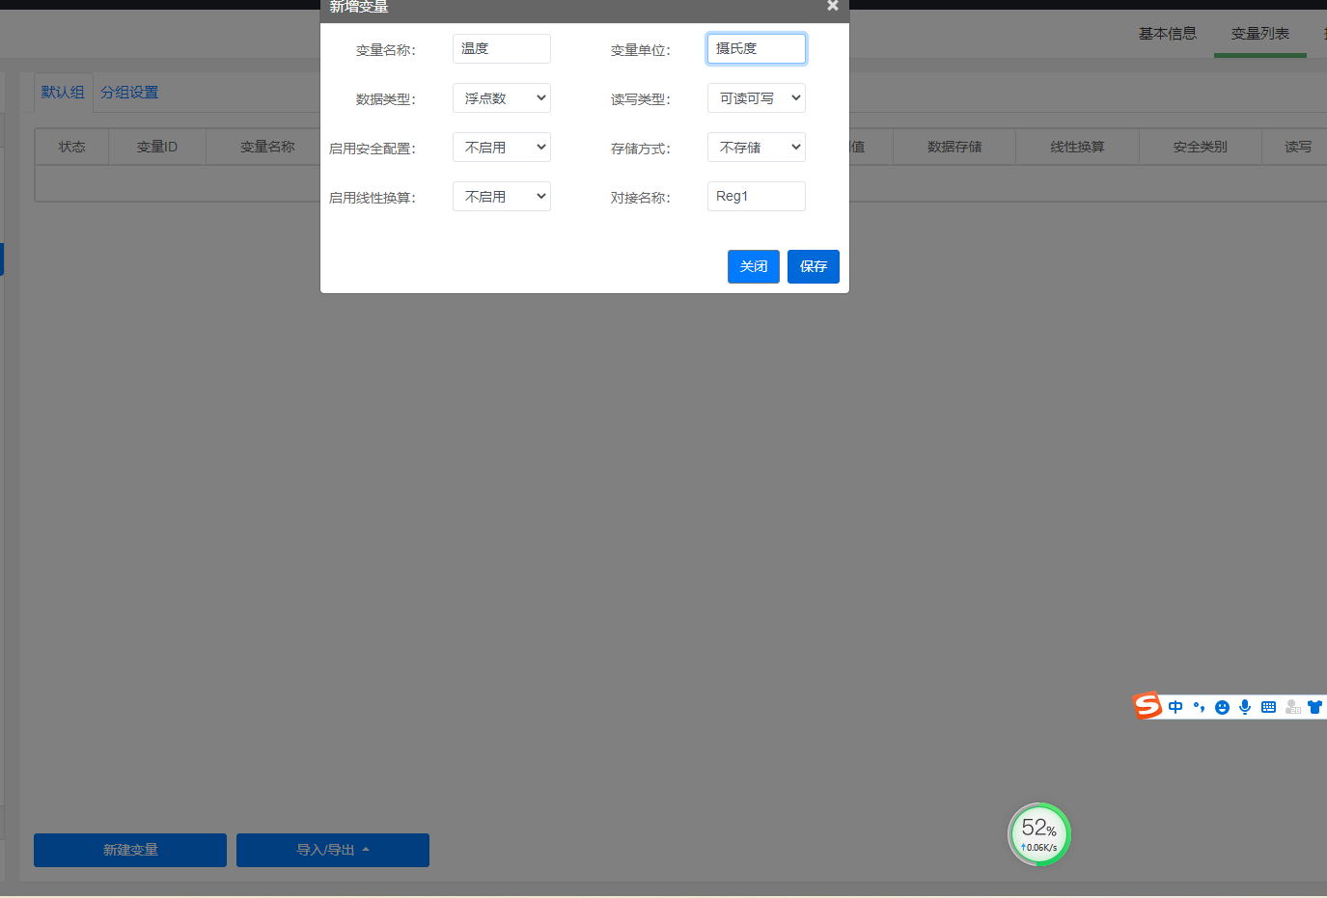Click the punctuation mode icon in IME bar

pyautogui.click(x=1199, y=707)
